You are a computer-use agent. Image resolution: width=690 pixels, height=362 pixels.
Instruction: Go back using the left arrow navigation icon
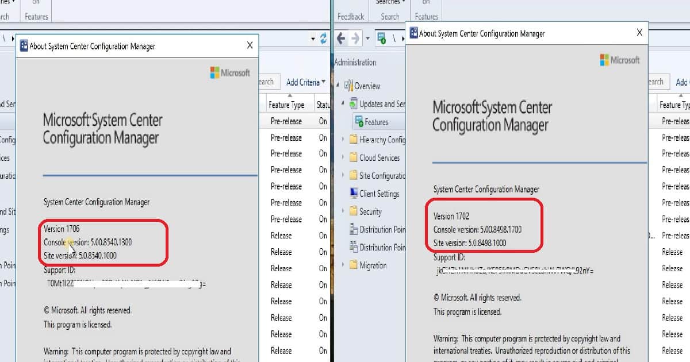point(340,38)
